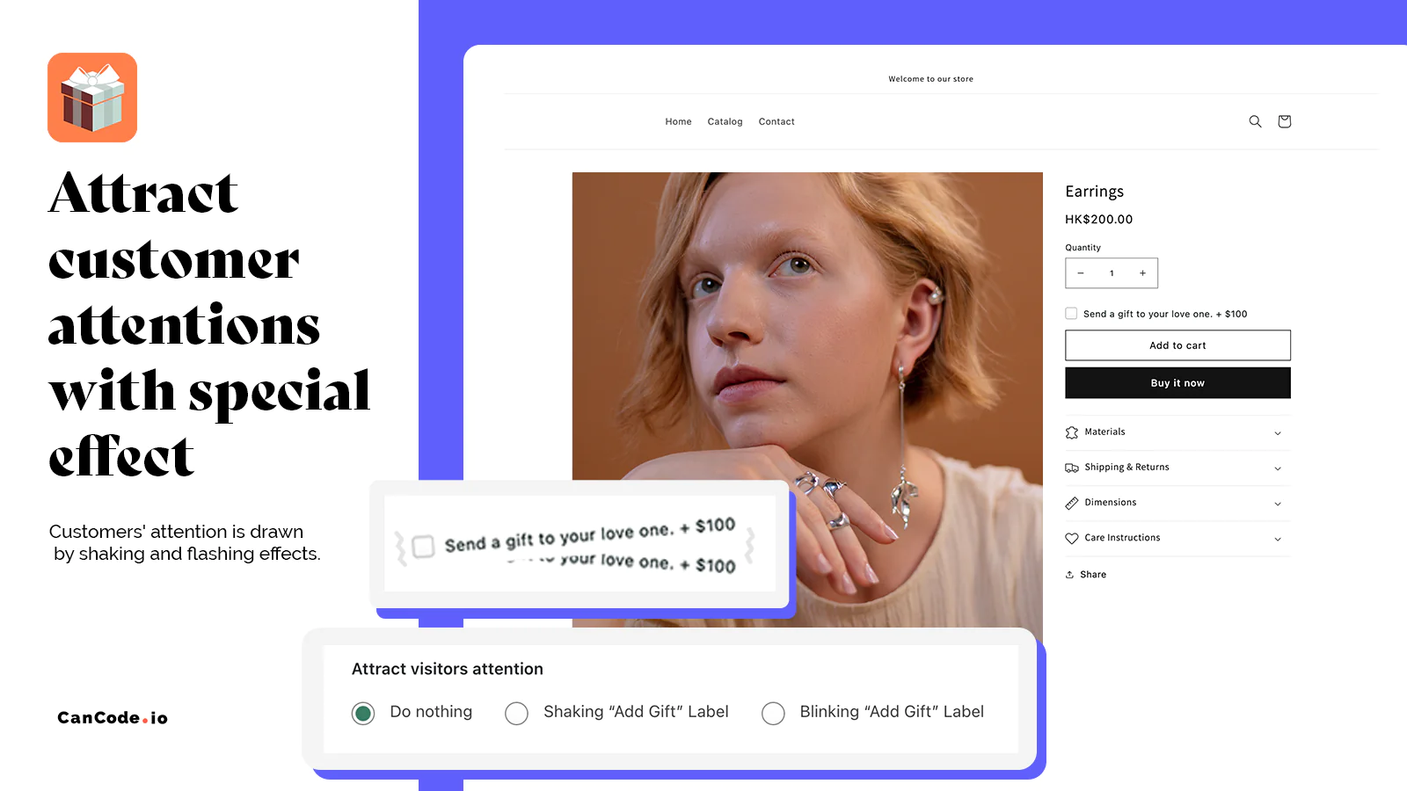The image size is (1407, 791).
Task: Select the Do nothing radio option
Action: coord(363,713)
